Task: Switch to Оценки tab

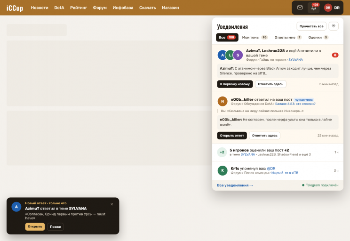Action: [x=318, y=37]
